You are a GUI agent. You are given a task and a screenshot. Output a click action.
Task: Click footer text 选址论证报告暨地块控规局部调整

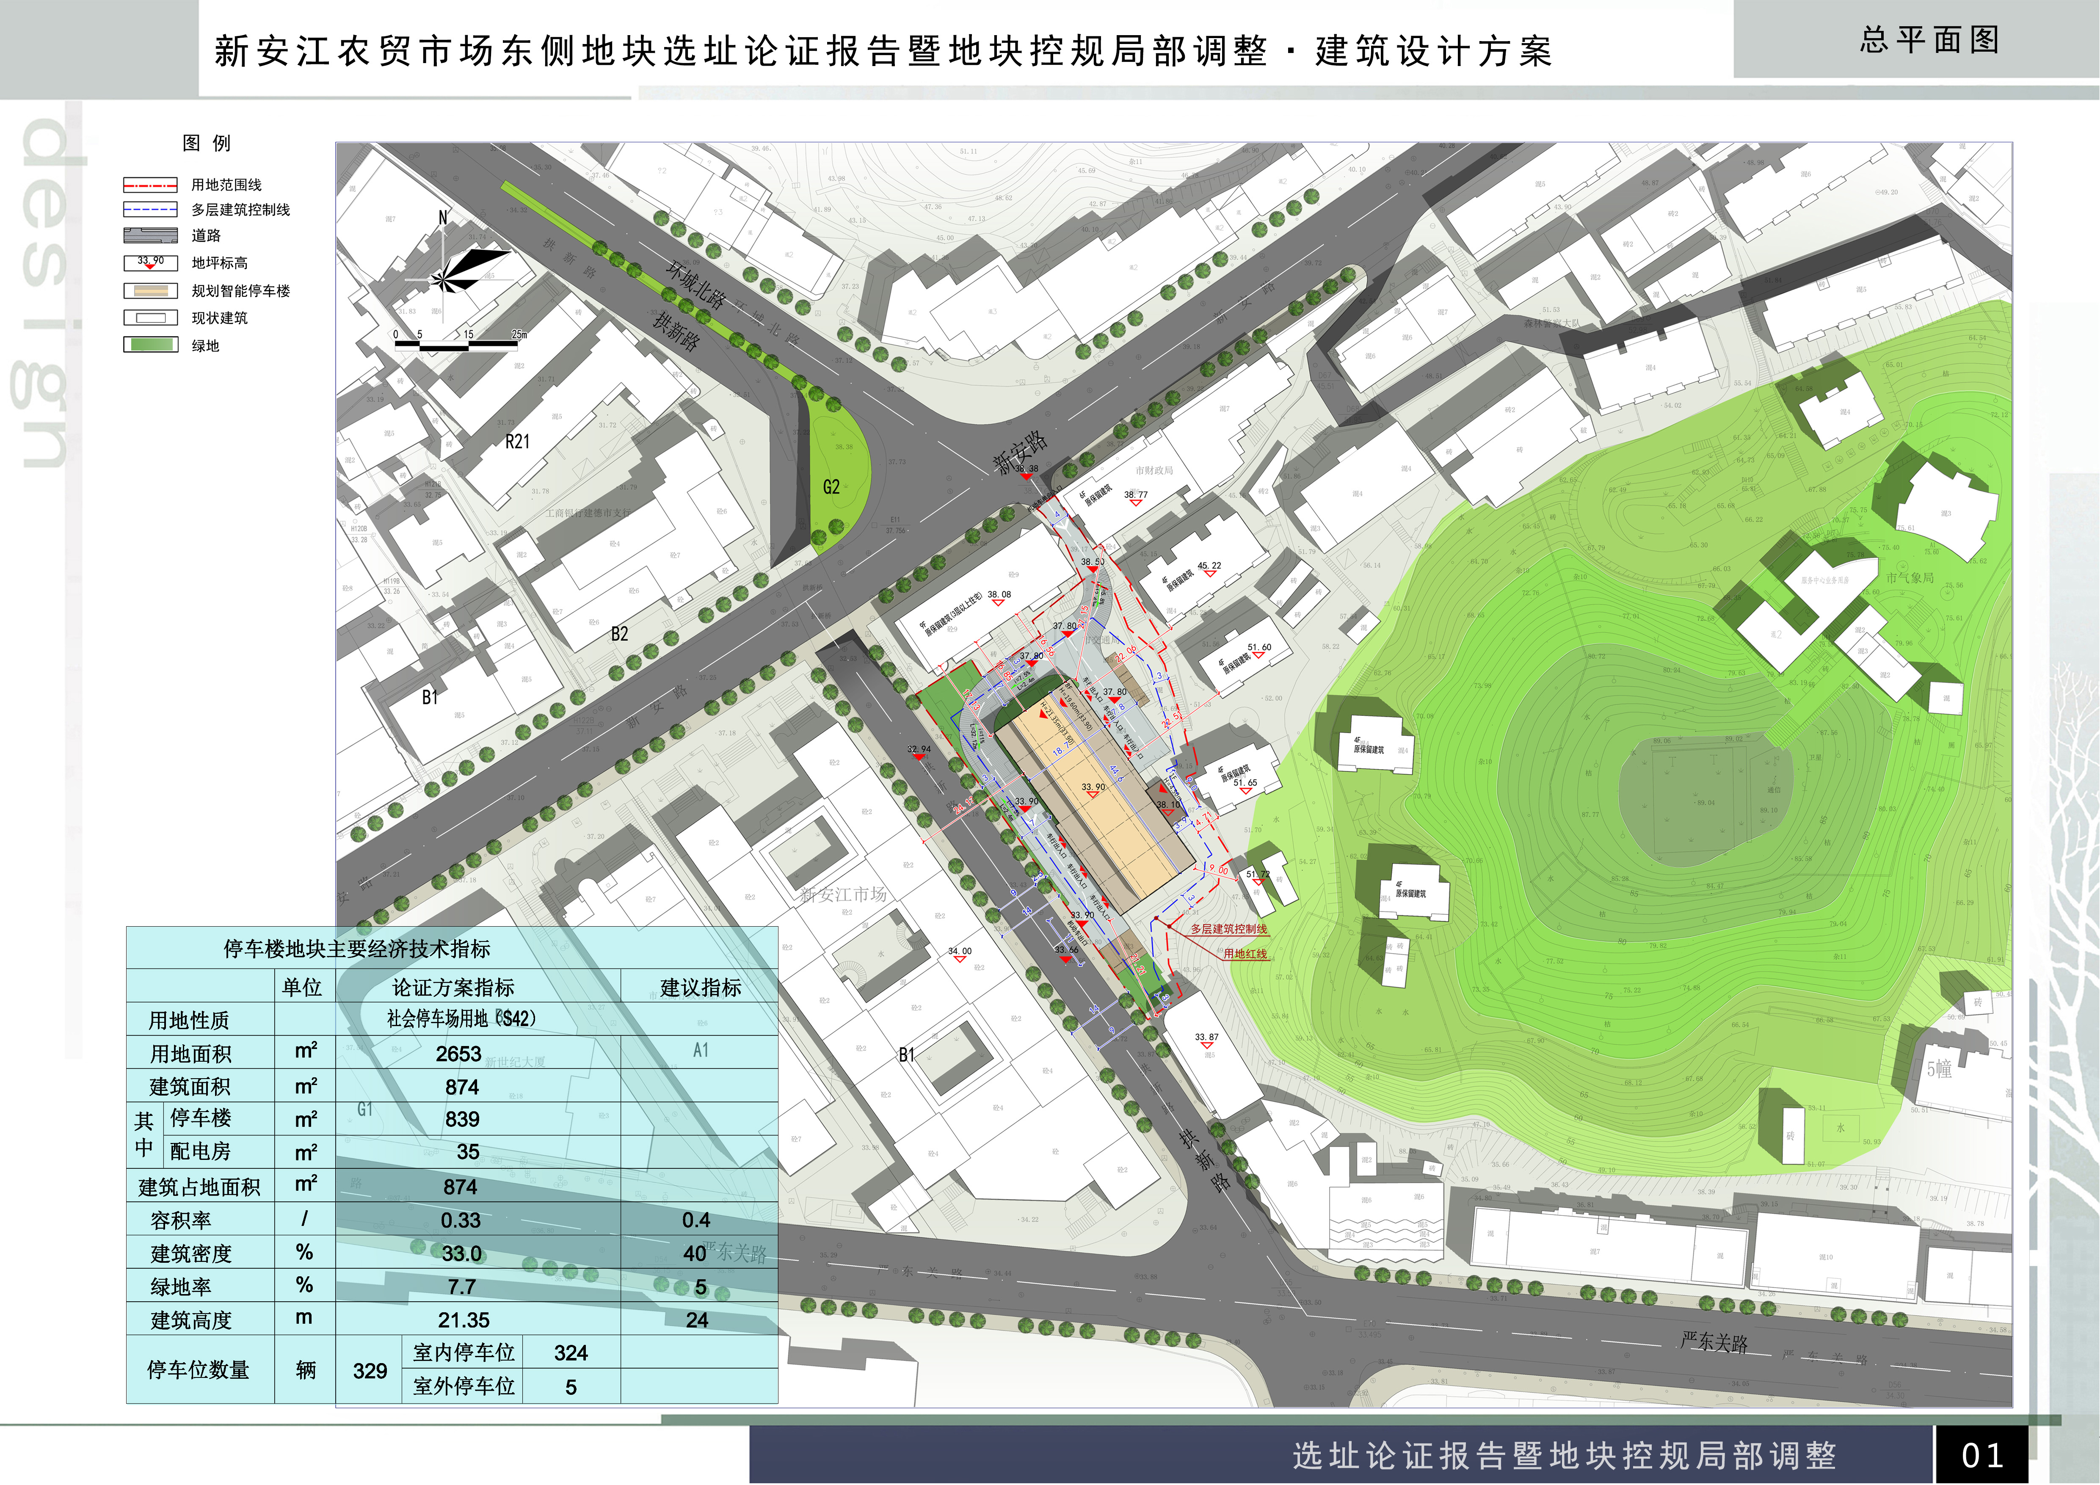[x=1565, y=1455]
